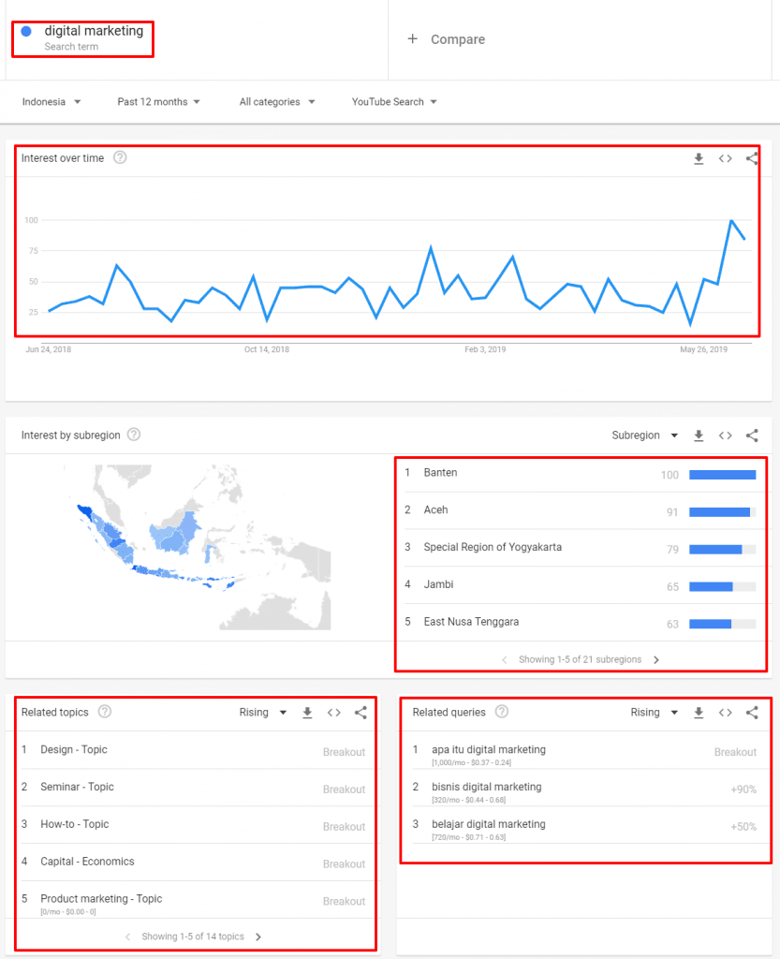Go to next page of subregions
780x959 pixels.
coord(656,659)
